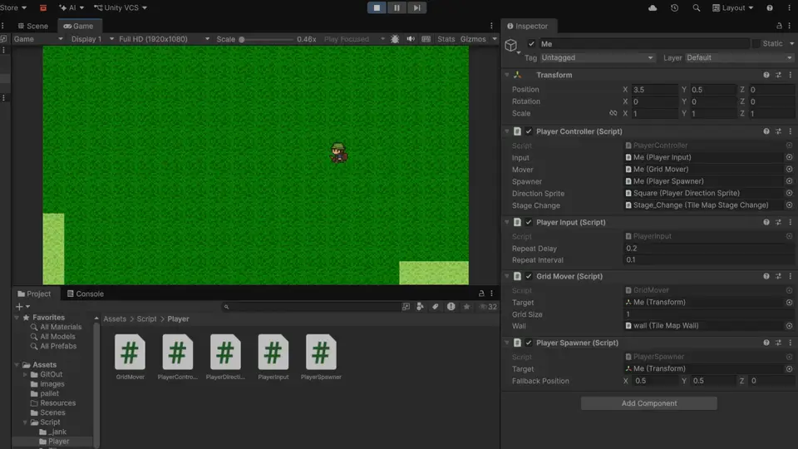Stop play mode with the play button
The image size is (798, 449).
(x=377, y=7)
